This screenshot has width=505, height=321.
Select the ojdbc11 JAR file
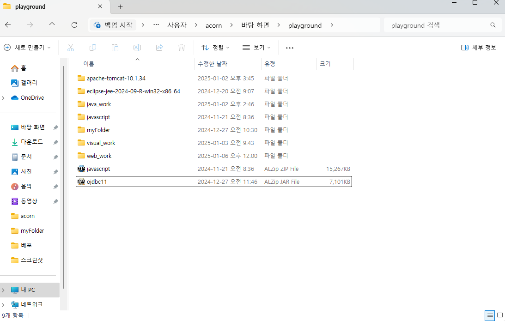pyautogui.click(x=214, y=182)
